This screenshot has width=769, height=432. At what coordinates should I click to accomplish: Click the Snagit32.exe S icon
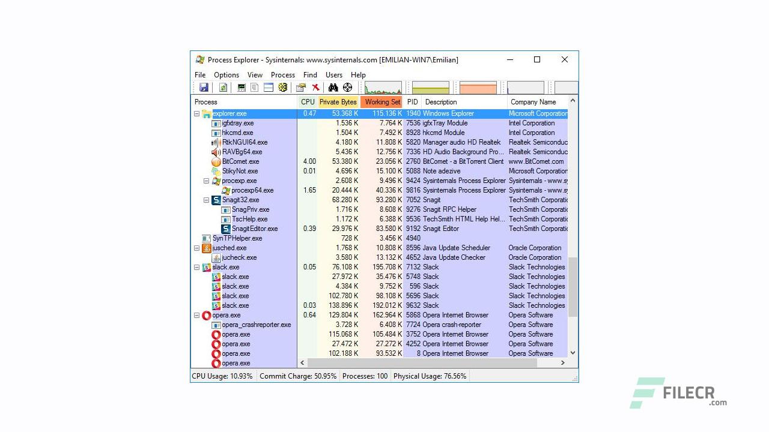click(216, 200)
